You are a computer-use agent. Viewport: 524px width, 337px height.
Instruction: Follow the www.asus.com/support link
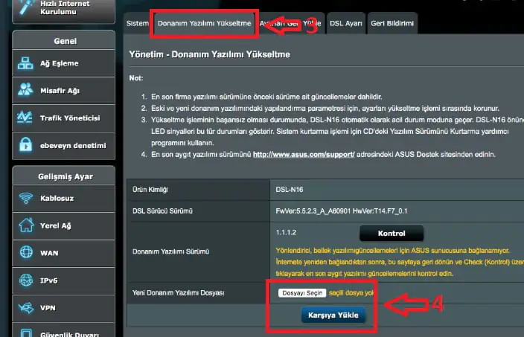pyautogui.click(x=304, y=154)
